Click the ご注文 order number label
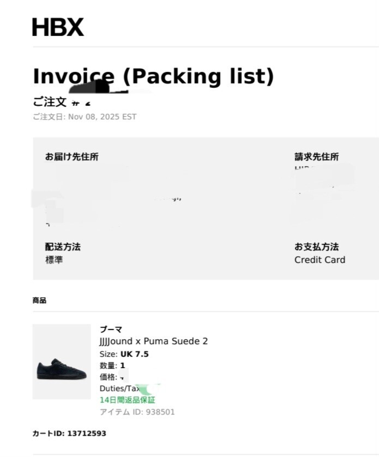Viewport: 379px width, 457px height. (x=49, y=103)
